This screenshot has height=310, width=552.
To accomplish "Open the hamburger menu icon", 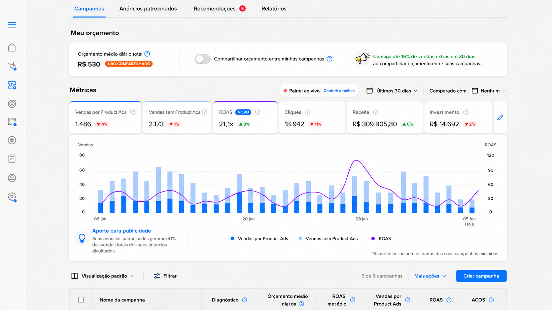I will pos(12,25).
